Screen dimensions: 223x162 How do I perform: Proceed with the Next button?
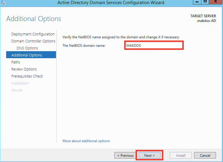[149, 155]
